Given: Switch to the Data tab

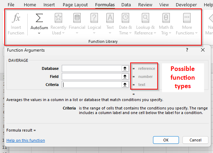Looking at the screenshot, I should (126, 5).
